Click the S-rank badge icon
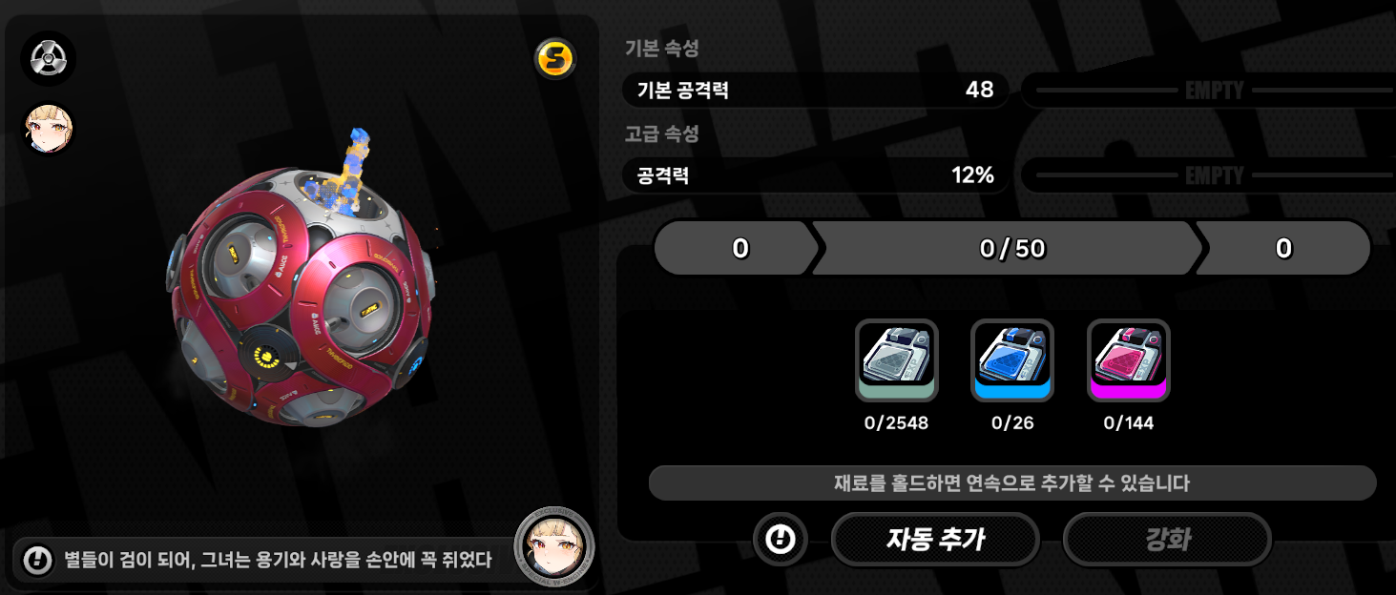Viewport: 1396px width, 595px height. point(554,59)
